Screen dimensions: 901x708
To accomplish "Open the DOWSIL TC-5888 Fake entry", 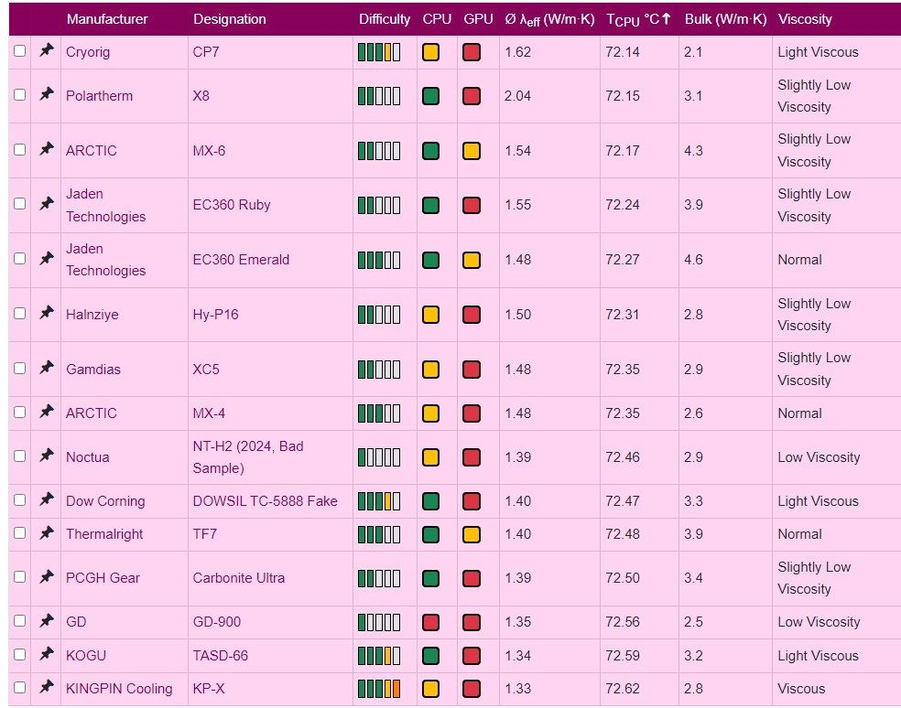I will 265,500.
